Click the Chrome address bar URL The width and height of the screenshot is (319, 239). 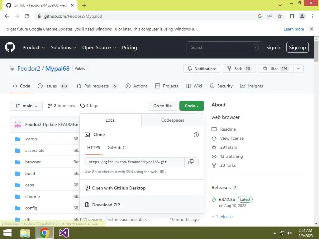pyautogui.click(x=73, y=16)
